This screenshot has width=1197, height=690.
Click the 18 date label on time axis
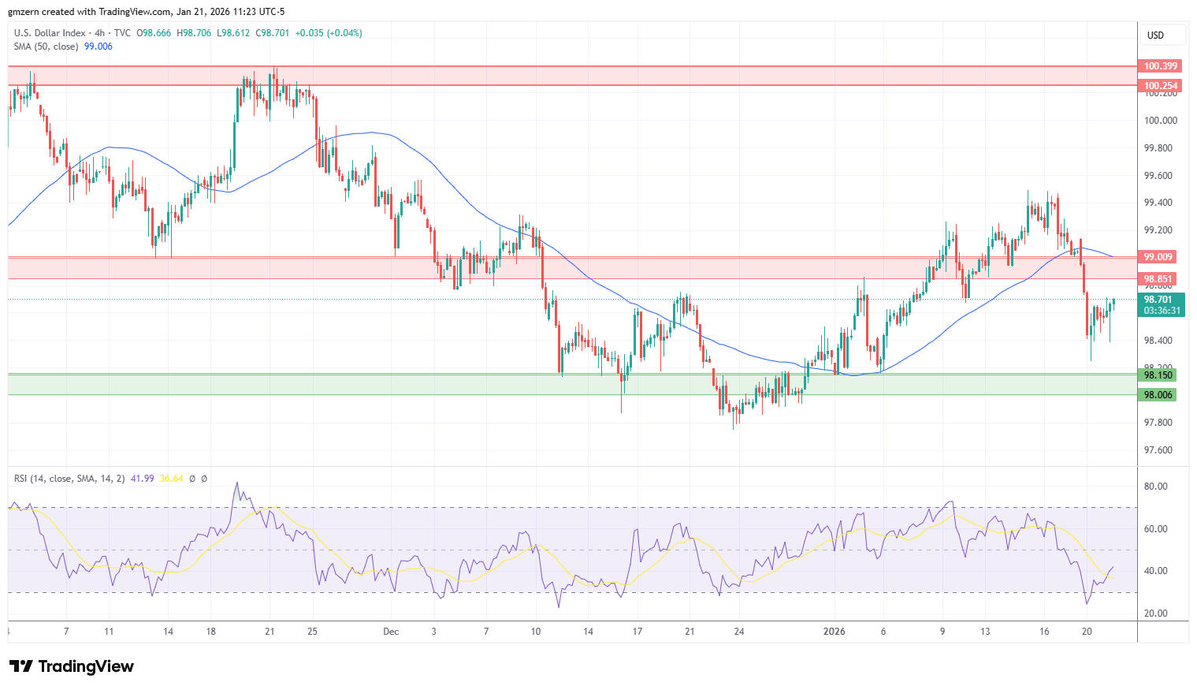pos(210,632)
